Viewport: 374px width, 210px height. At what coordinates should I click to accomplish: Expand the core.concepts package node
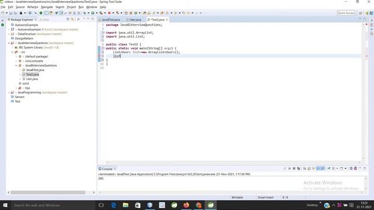point(16,61)
